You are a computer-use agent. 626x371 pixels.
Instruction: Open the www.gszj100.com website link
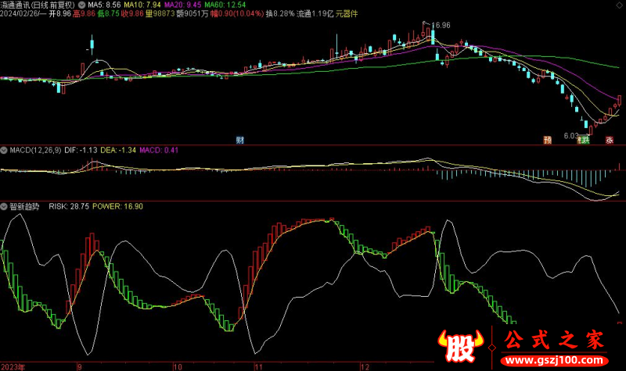pos(554,361)
